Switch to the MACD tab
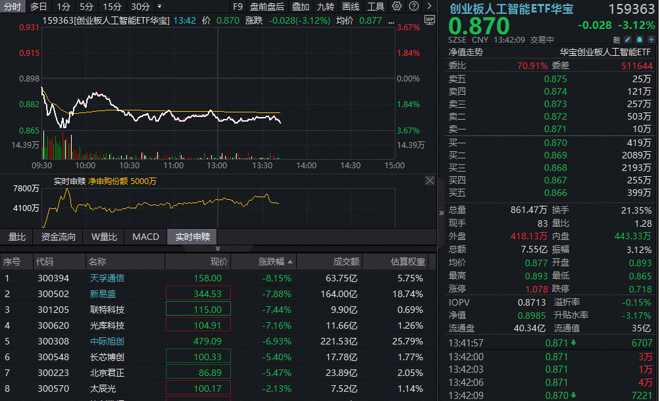660x401 pixels. (145, 237)
